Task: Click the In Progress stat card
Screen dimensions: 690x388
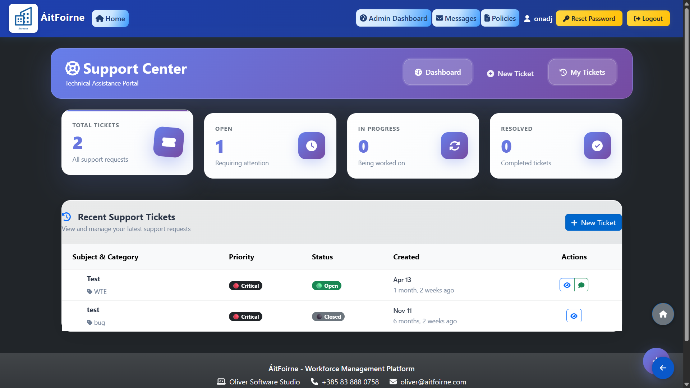Action: point(413,146)
